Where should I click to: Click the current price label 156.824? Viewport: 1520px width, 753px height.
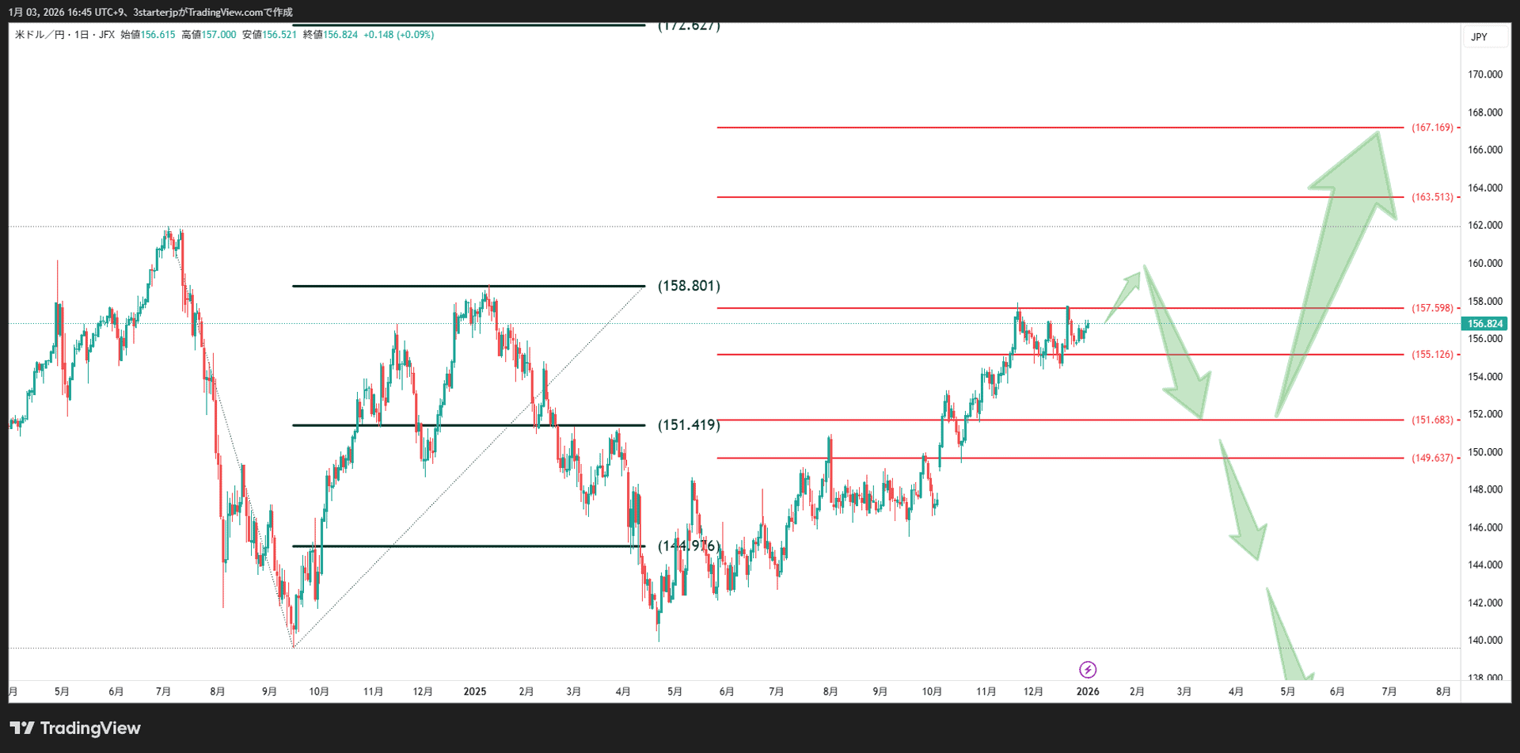(1484, 324)
